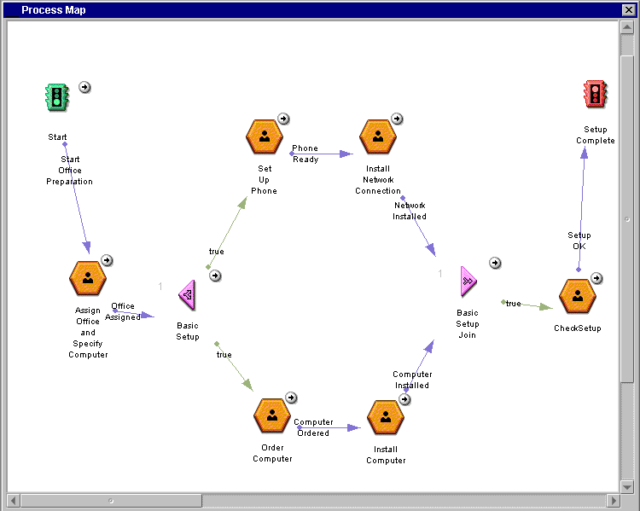
Task: Select the Office Assigned transition label
Action: tap(122, 312)
